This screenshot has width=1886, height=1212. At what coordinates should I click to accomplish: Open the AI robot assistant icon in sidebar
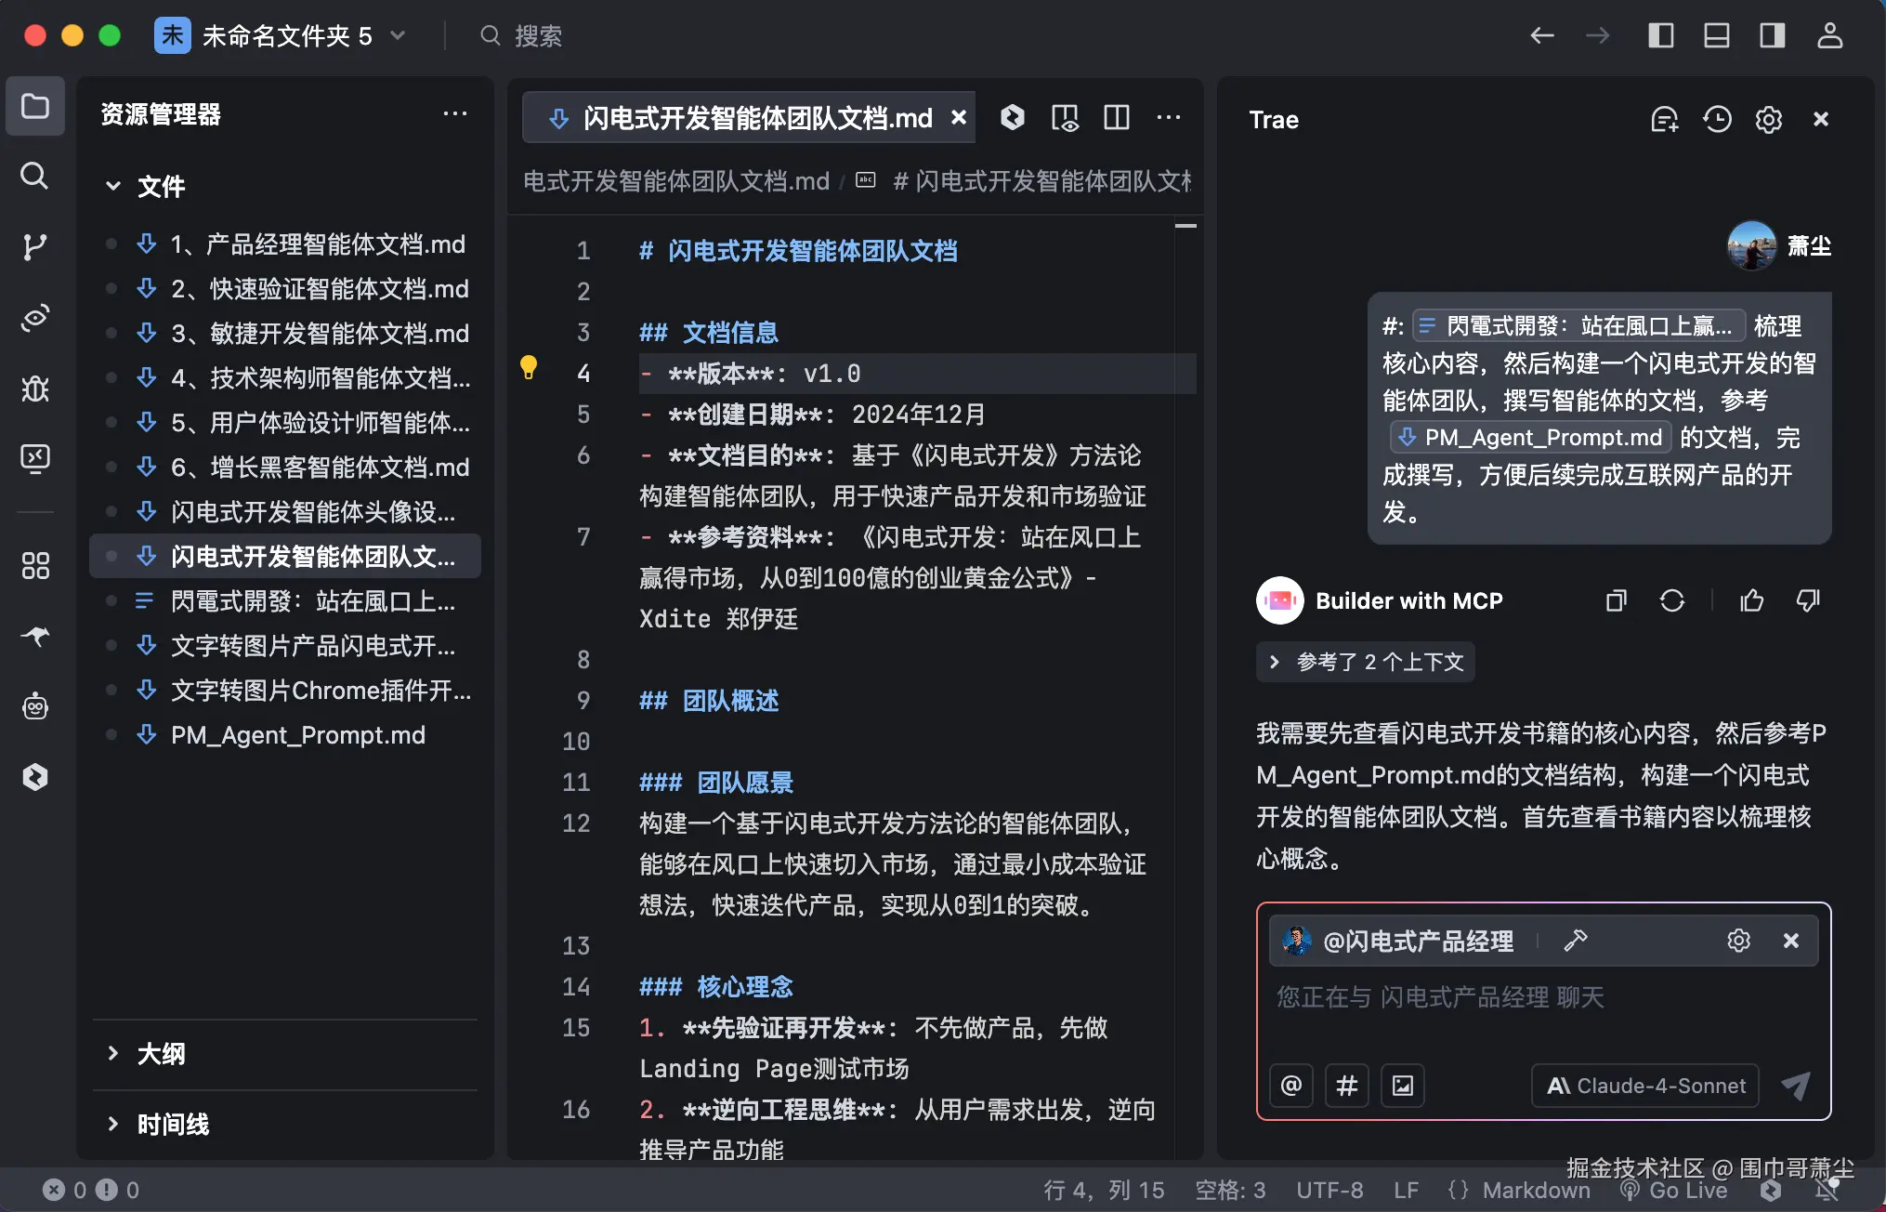[x=35, y=705]
